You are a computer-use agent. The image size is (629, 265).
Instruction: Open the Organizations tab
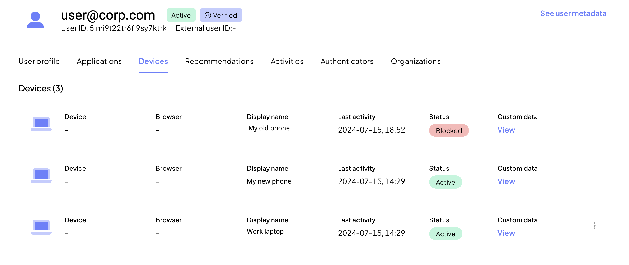[x=416, y=61]
